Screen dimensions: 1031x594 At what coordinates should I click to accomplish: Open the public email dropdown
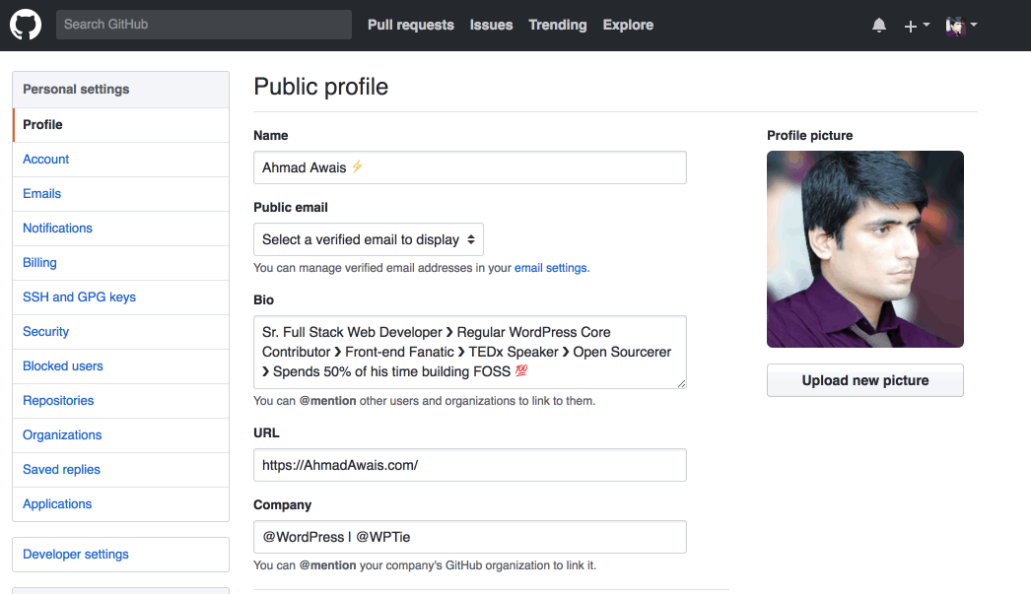coord(369,239)
